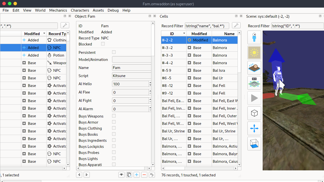Click the red minus Delete record button
Image resolution: width=324 pixels, height=182 pixels.
coord(144,175)
